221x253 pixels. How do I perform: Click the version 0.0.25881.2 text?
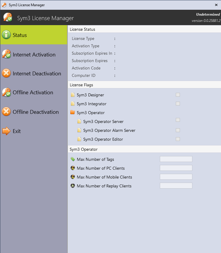pos(206,21)
